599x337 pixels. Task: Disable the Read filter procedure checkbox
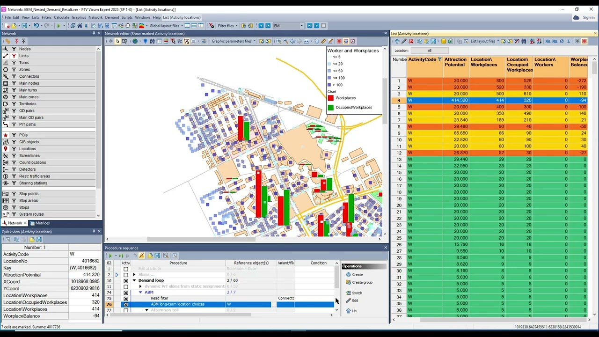125,298
